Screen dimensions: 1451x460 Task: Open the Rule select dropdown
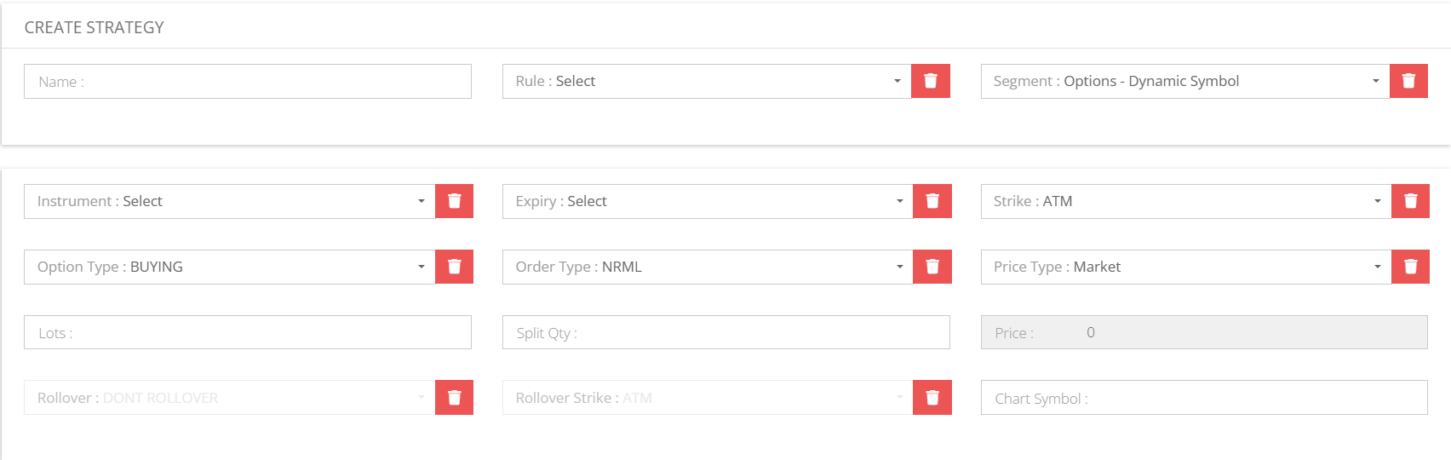(x=707, y=81)
